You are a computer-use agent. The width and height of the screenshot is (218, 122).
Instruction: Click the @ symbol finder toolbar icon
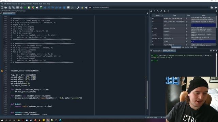21,7
